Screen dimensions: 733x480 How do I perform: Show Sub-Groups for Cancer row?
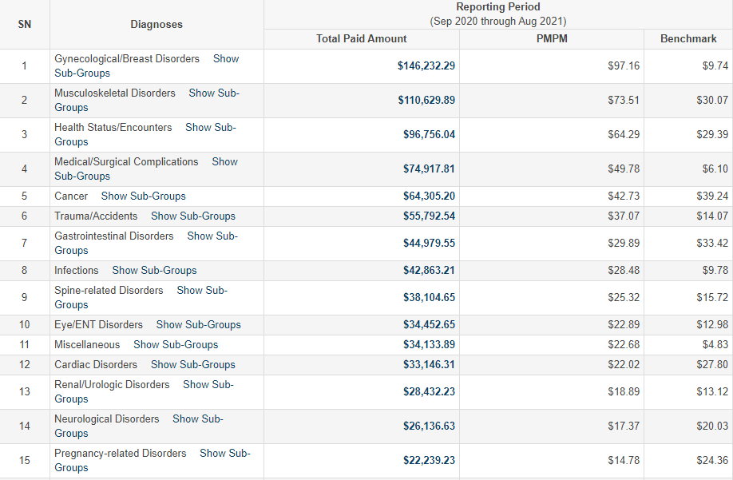coord(143,196)
